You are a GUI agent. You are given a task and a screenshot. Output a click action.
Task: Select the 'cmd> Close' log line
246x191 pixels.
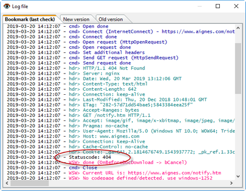(52, 167)
